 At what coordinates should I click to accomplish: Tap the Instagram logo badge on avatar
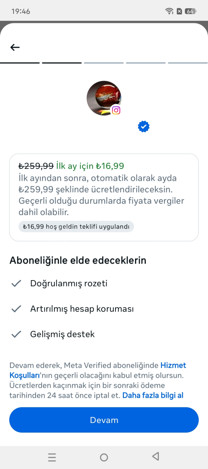[116, 110]
